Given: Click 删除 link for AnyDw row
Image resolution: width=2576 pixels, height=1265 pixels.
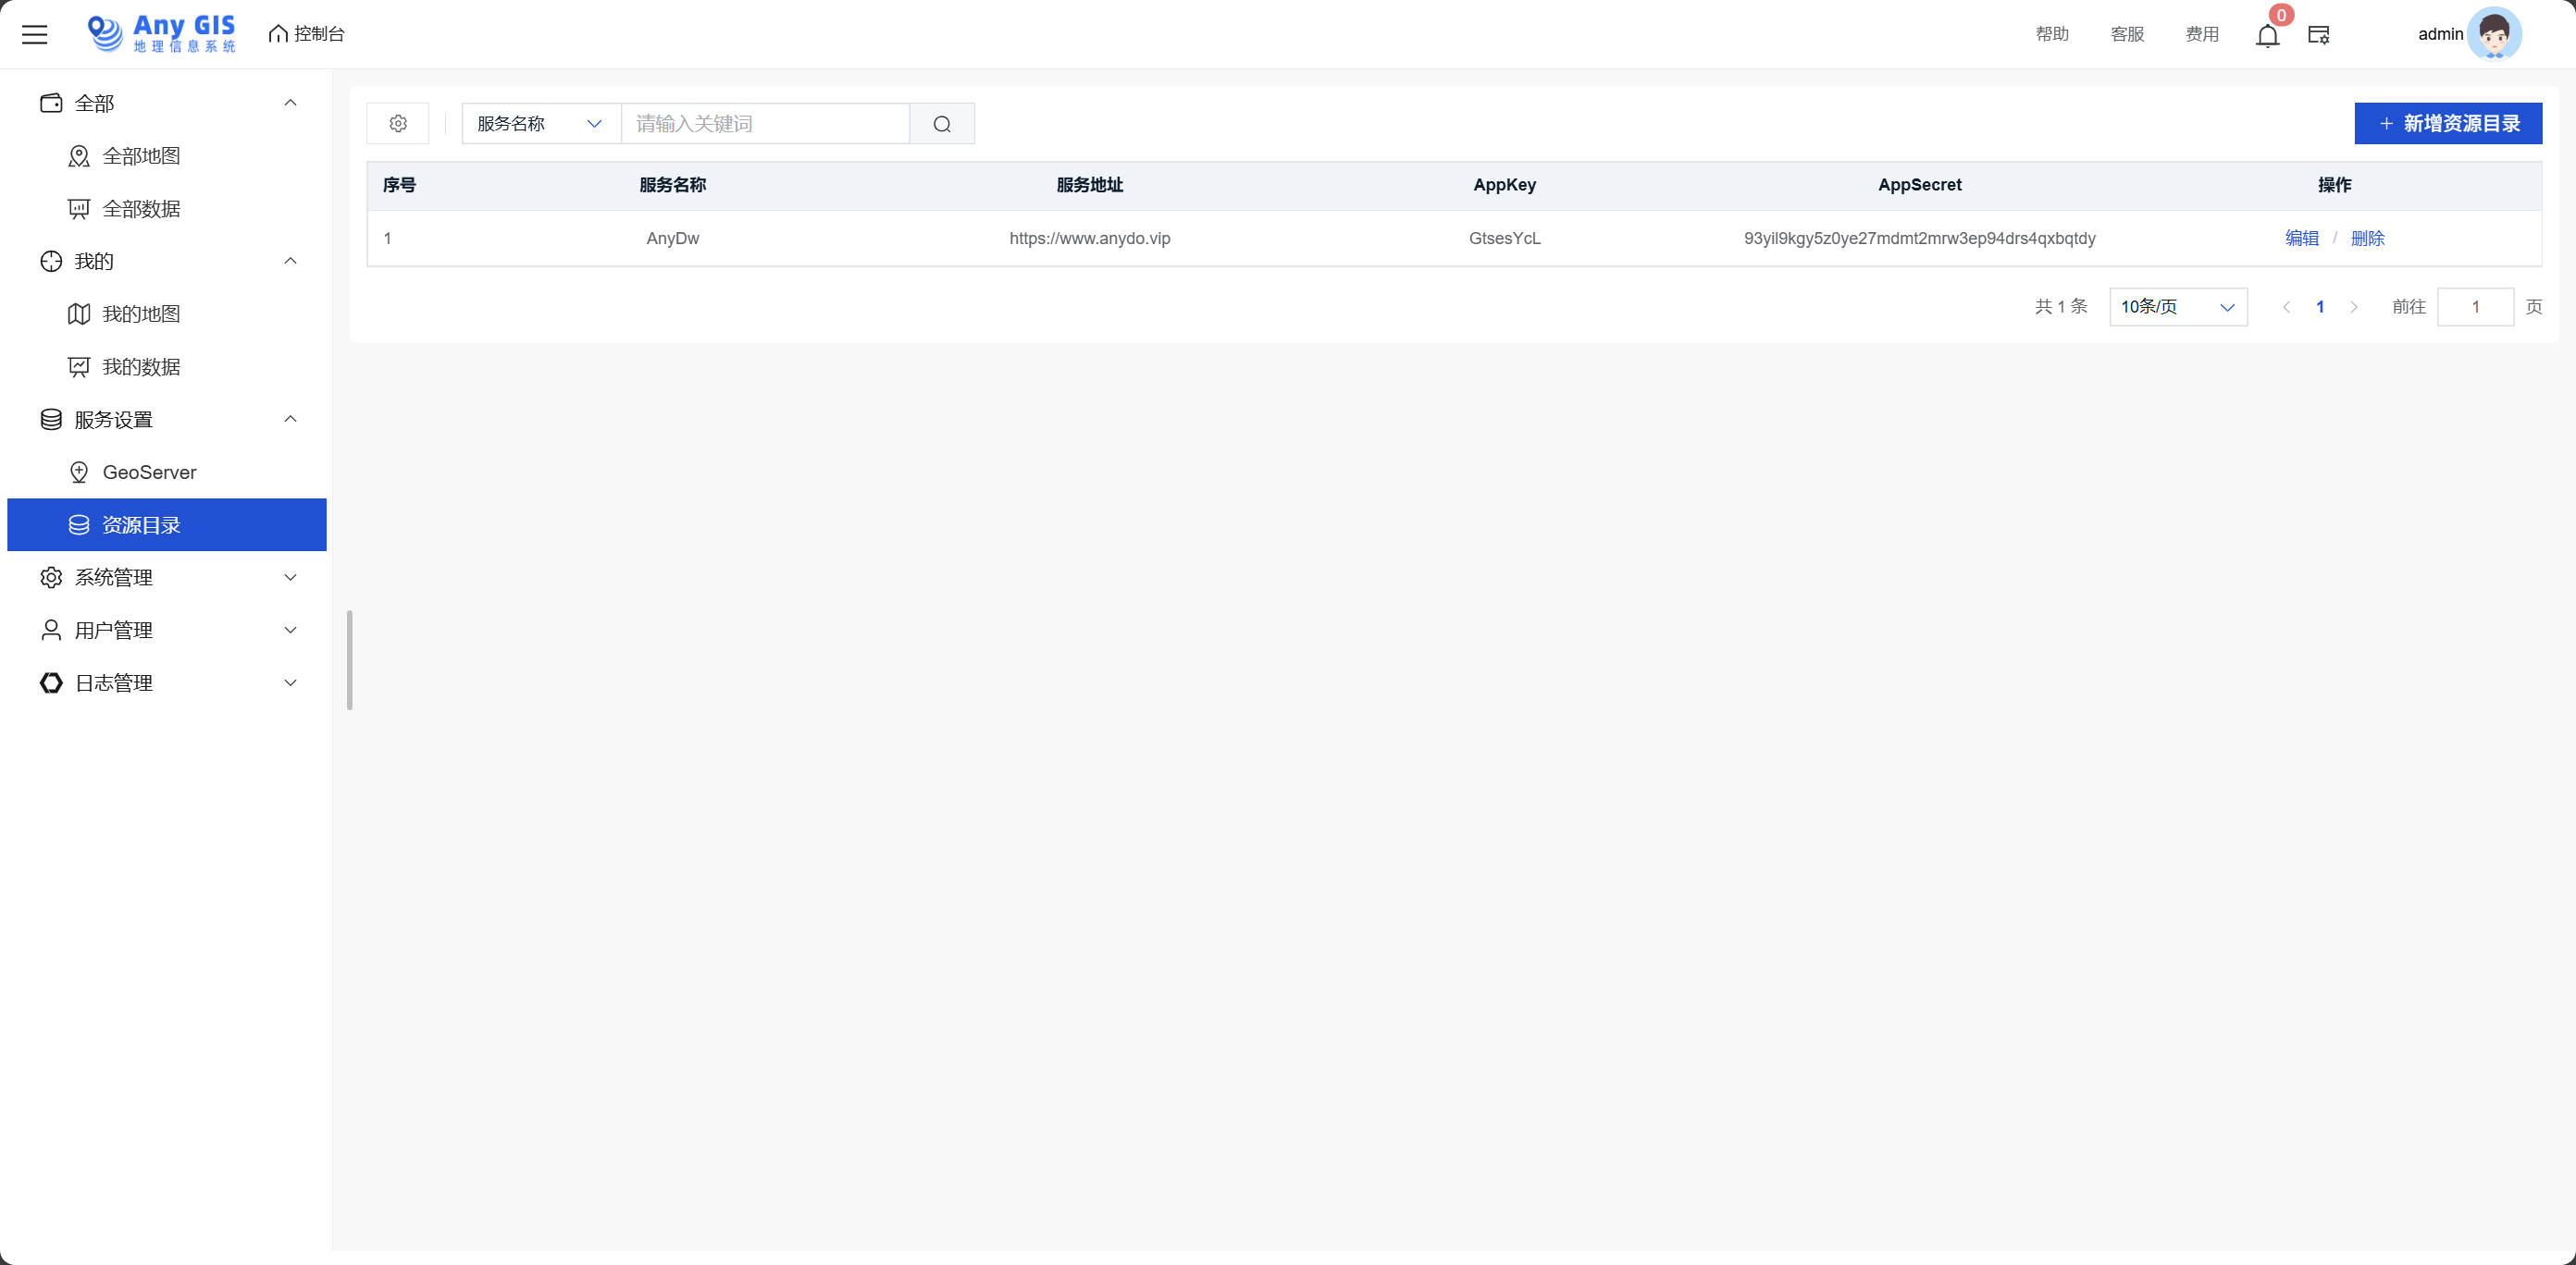Looking at the screenshot, I should coord(2367,239).
